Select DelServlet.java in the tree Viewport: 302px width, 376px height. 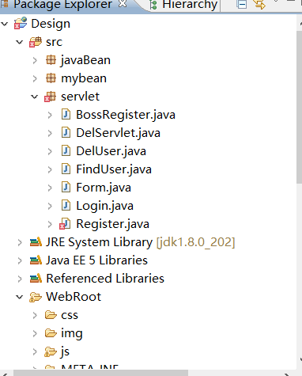118,133
